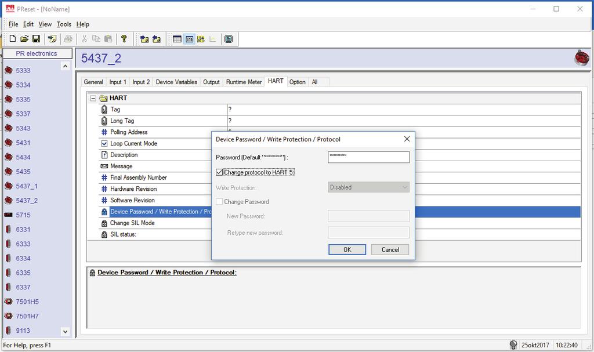Switch to the Option tab
This screenshot has width=594, height=352.
coord(298,82)
